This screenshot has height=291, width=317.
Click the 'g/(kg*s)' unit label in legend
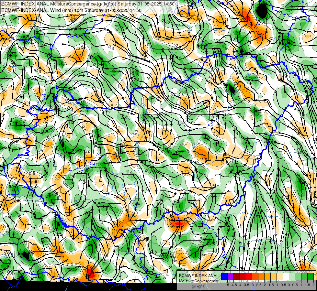[198, 286]
